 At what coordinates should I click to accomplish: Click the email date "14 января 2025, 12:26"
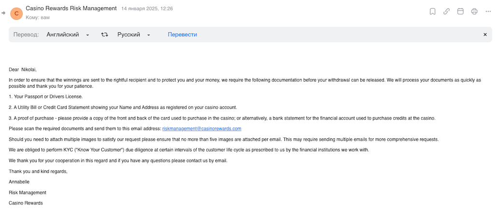(x=147, y=9)
